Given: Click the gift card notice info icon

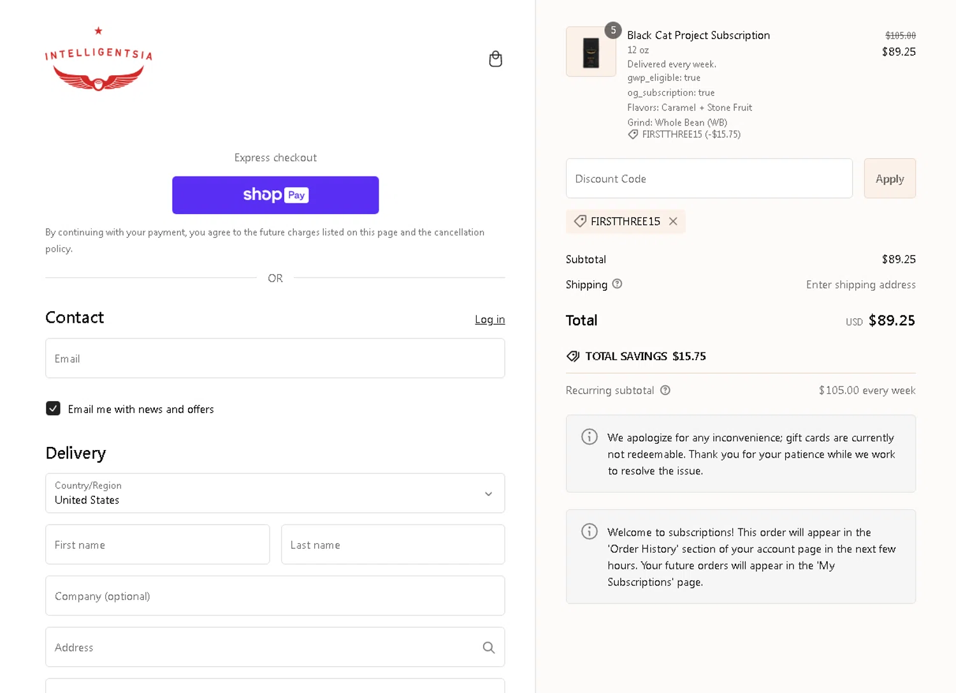Looking at the screenshot, I should pos(590,437).
